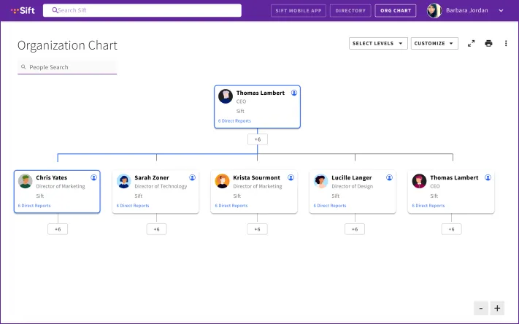Expand Barbara Jordan account menu chevron
The image size is (519, 324).
pos(501,11)
